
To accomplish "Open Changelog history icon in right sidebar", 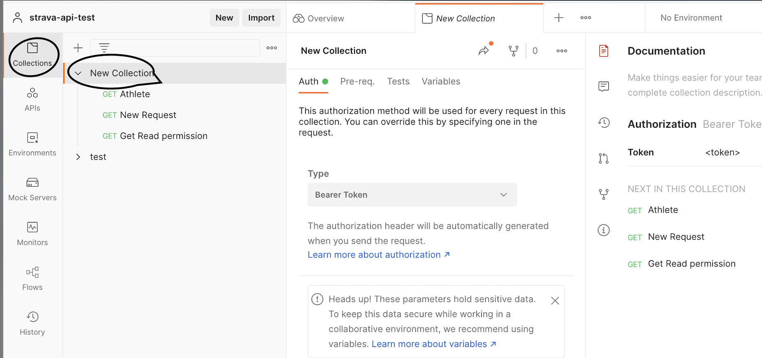I will (x=604, y=122).
